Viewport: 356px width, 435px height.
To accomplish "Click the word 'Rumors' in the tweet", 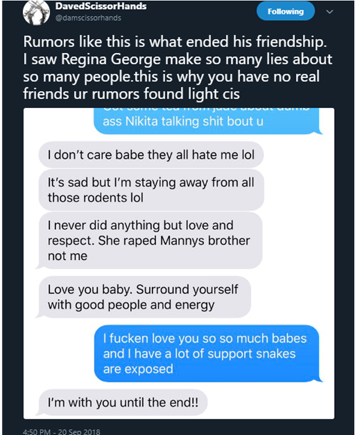I will pos(49,42).
